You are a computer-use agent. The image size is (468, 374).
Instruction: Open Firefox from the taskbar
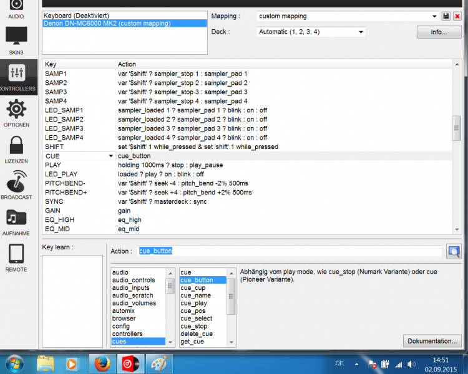[102, 363]
